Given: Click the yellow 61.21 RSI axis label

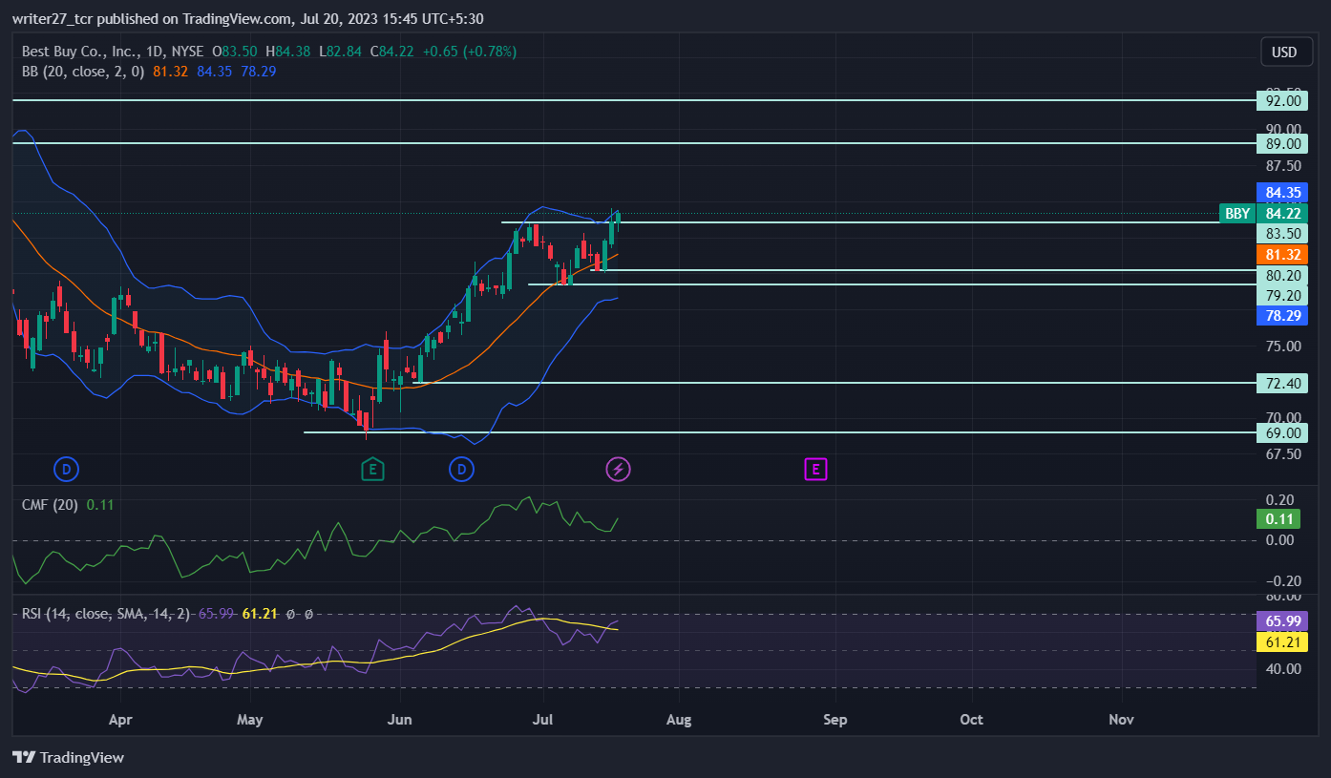Looking at the screenshot, I should pyautogui.click(x=1281, y=642).
